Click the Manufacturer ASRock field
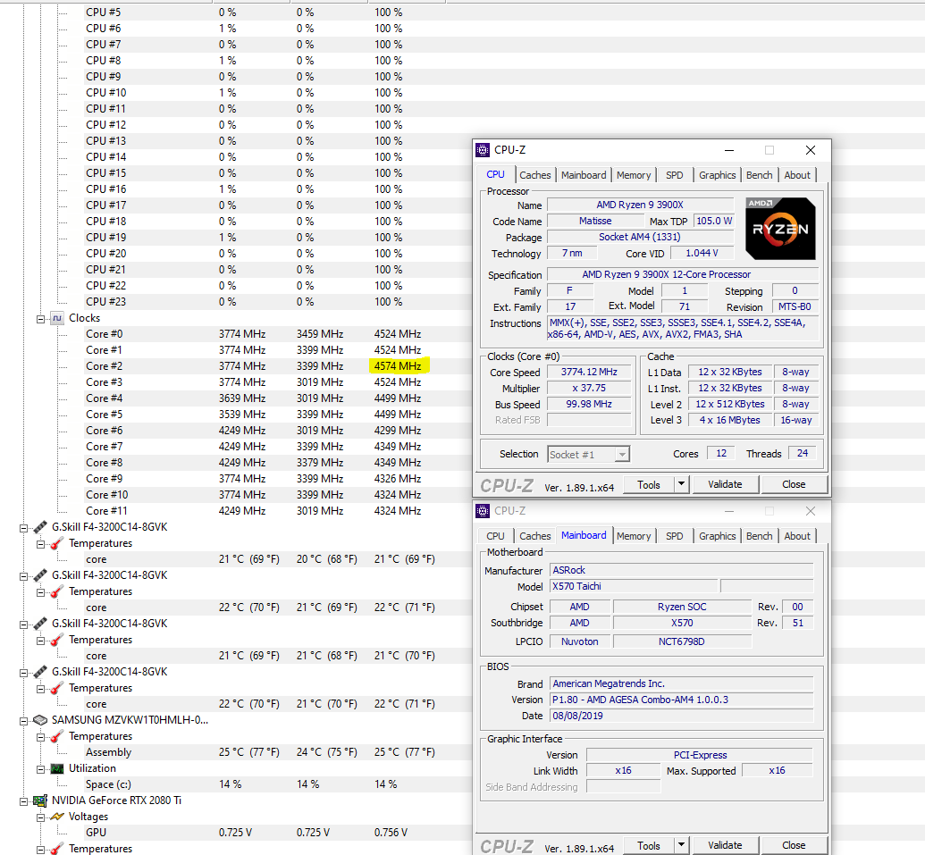Screen dimensions: 925x855 681,570
